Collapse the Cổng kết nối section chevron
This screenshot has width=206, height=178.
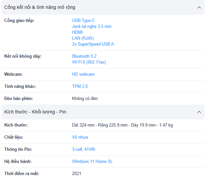[199, 8]
